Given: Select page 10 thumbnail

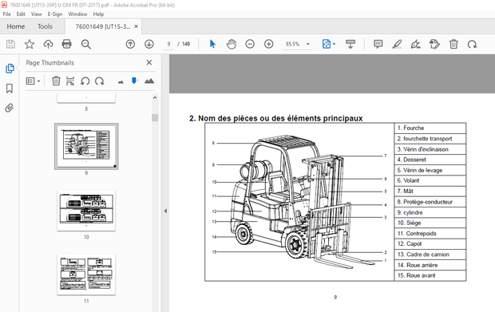Looking at the screenshot, I should pos(86,211).
